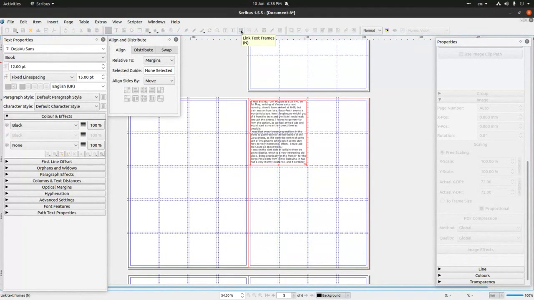This screenshot has height=300, width=534.
Task: Open the DejaVu Sans font dropdown
Action: 55,49
